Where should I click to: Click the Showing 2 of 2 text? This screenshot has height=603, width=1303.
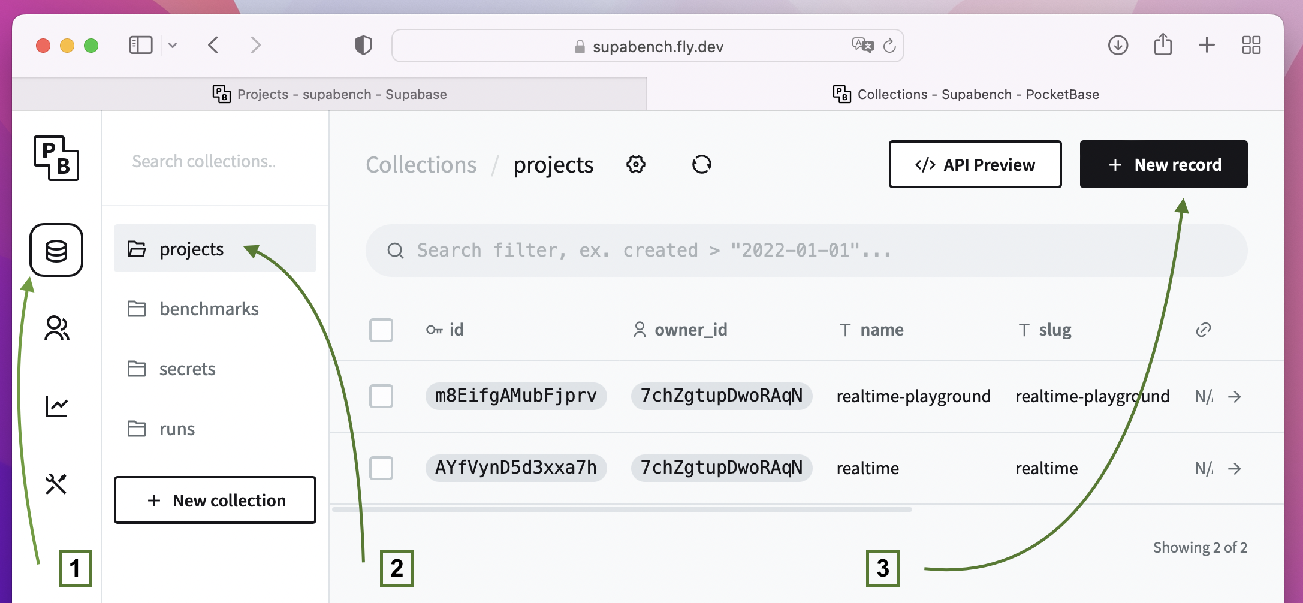tap(1200, 547)
